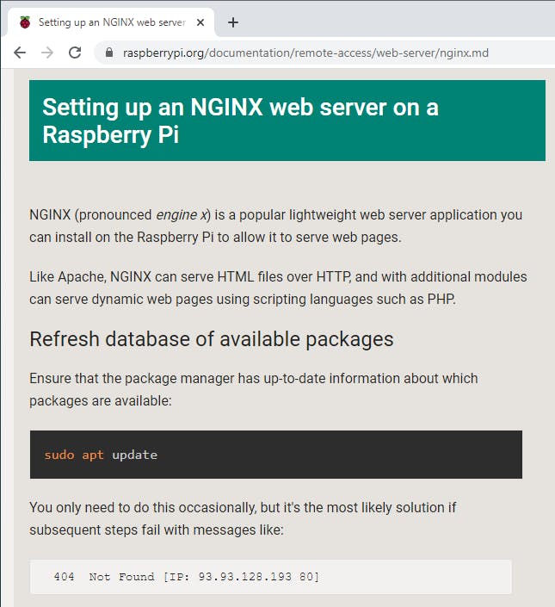Screen dimensions: 555x607
Task: Click the browser Forward arrow
Action: coord(47,53)
